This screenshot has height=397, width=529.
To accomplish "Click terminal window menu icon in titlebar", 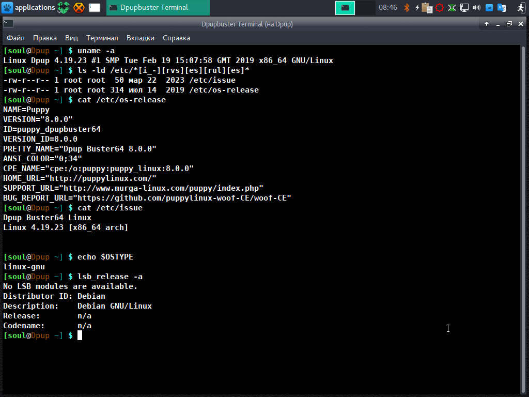I will pos(8,24).
